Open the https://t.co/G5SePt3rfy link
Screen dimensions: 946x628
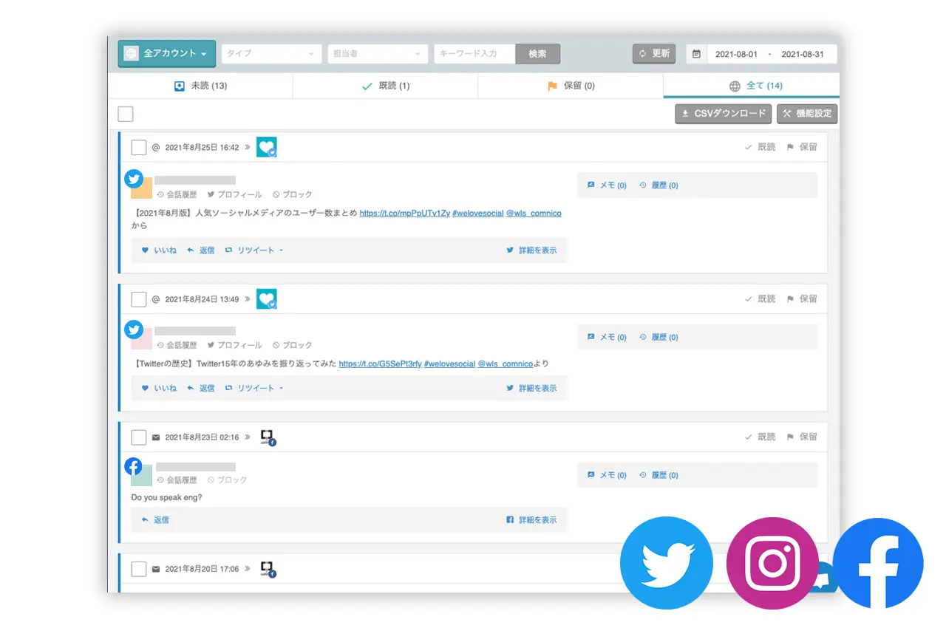[x=381, y=364]
